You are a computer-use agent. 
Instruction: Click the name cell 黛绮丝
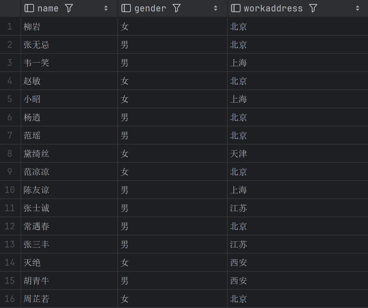[x=36, y=154]
